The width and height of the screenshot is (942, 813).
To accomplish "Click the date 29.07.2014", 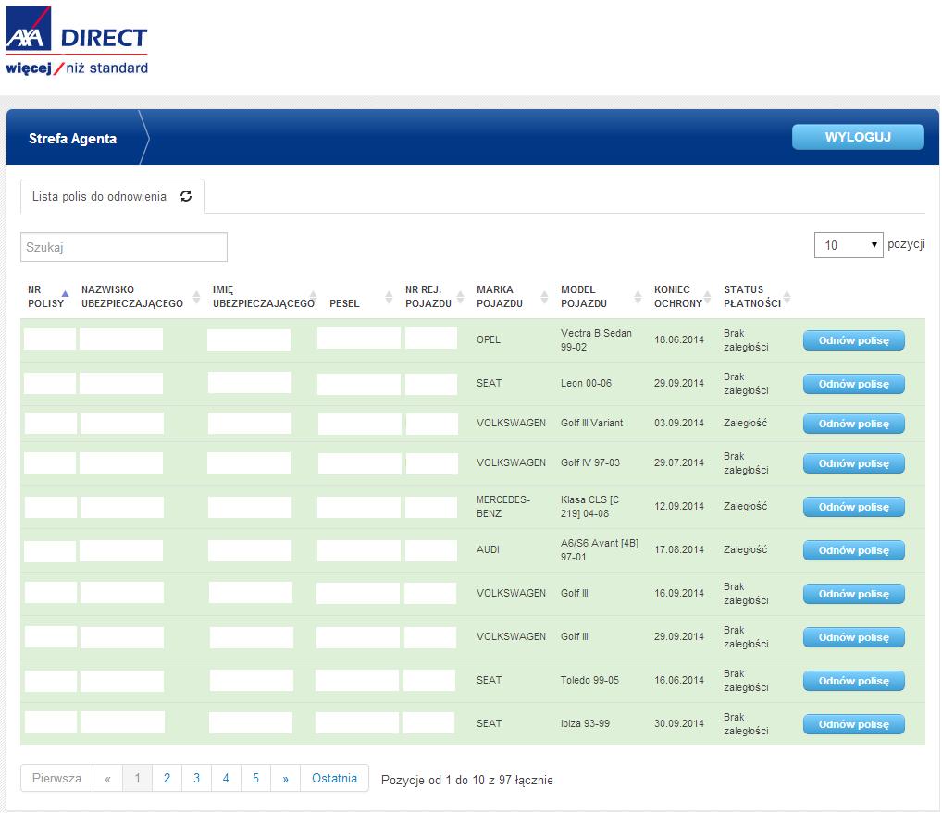I will (679, 463).
